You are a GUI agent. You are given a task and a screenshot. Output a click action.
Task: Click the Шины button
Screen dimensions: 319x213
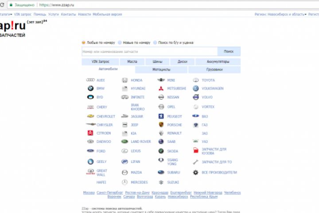(157, 62)
